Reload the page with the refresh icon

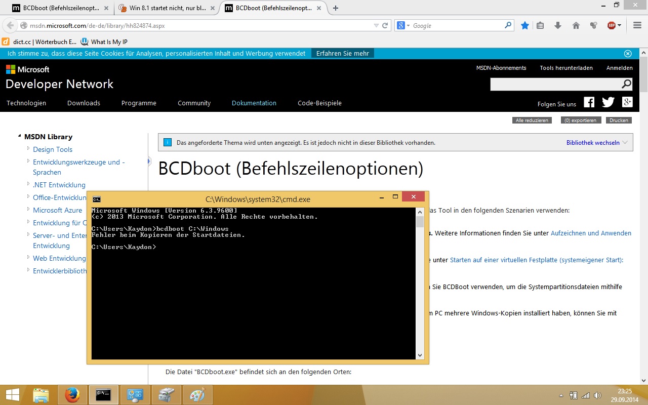[385, 25]
